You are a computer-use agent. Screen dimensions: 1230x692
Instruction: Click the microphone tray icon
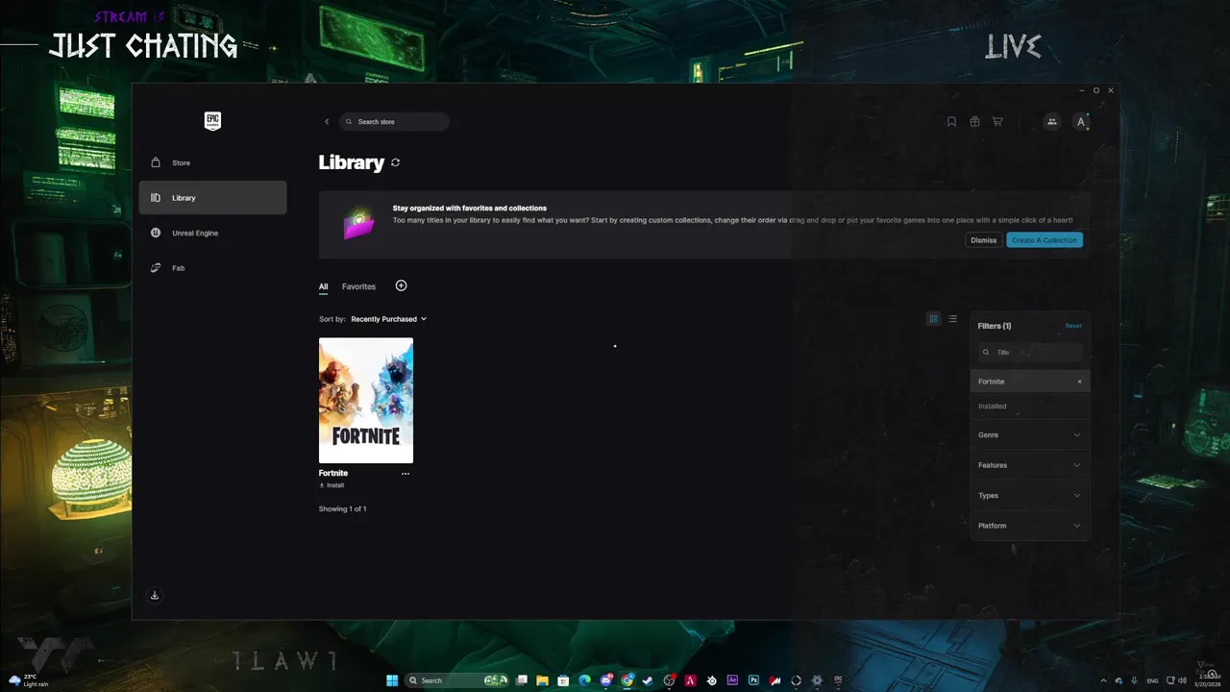[x=1134, y=680]
